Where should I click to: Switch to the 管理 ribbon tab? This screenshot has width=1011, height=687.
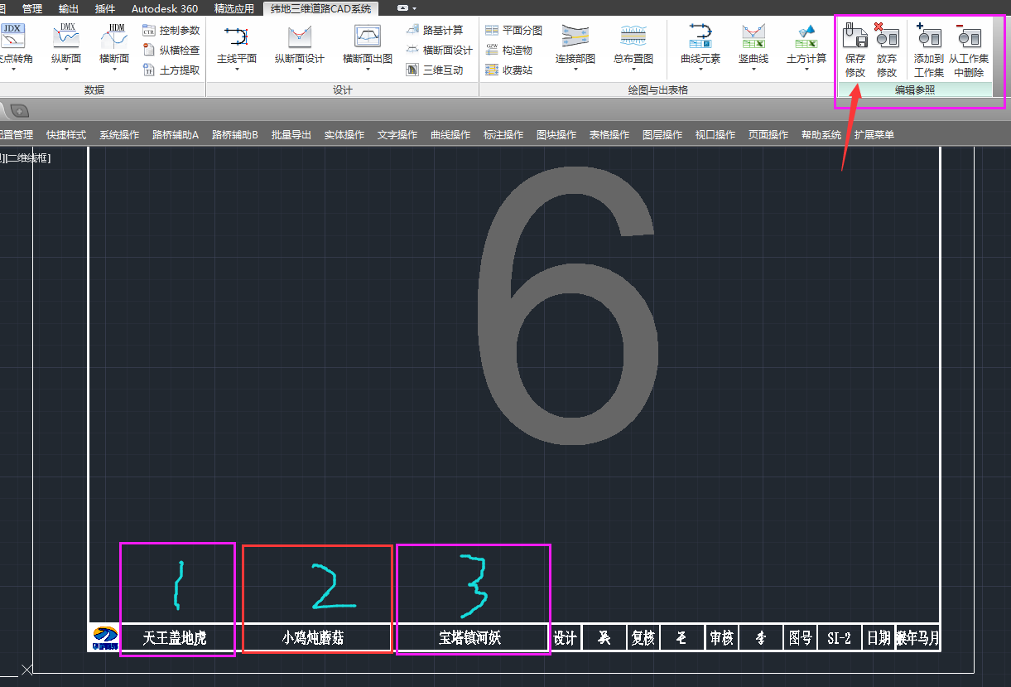click(32, 8)
